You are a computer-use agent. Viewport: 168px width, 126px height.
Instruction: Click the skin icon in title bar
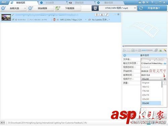[x=140, y=2]
